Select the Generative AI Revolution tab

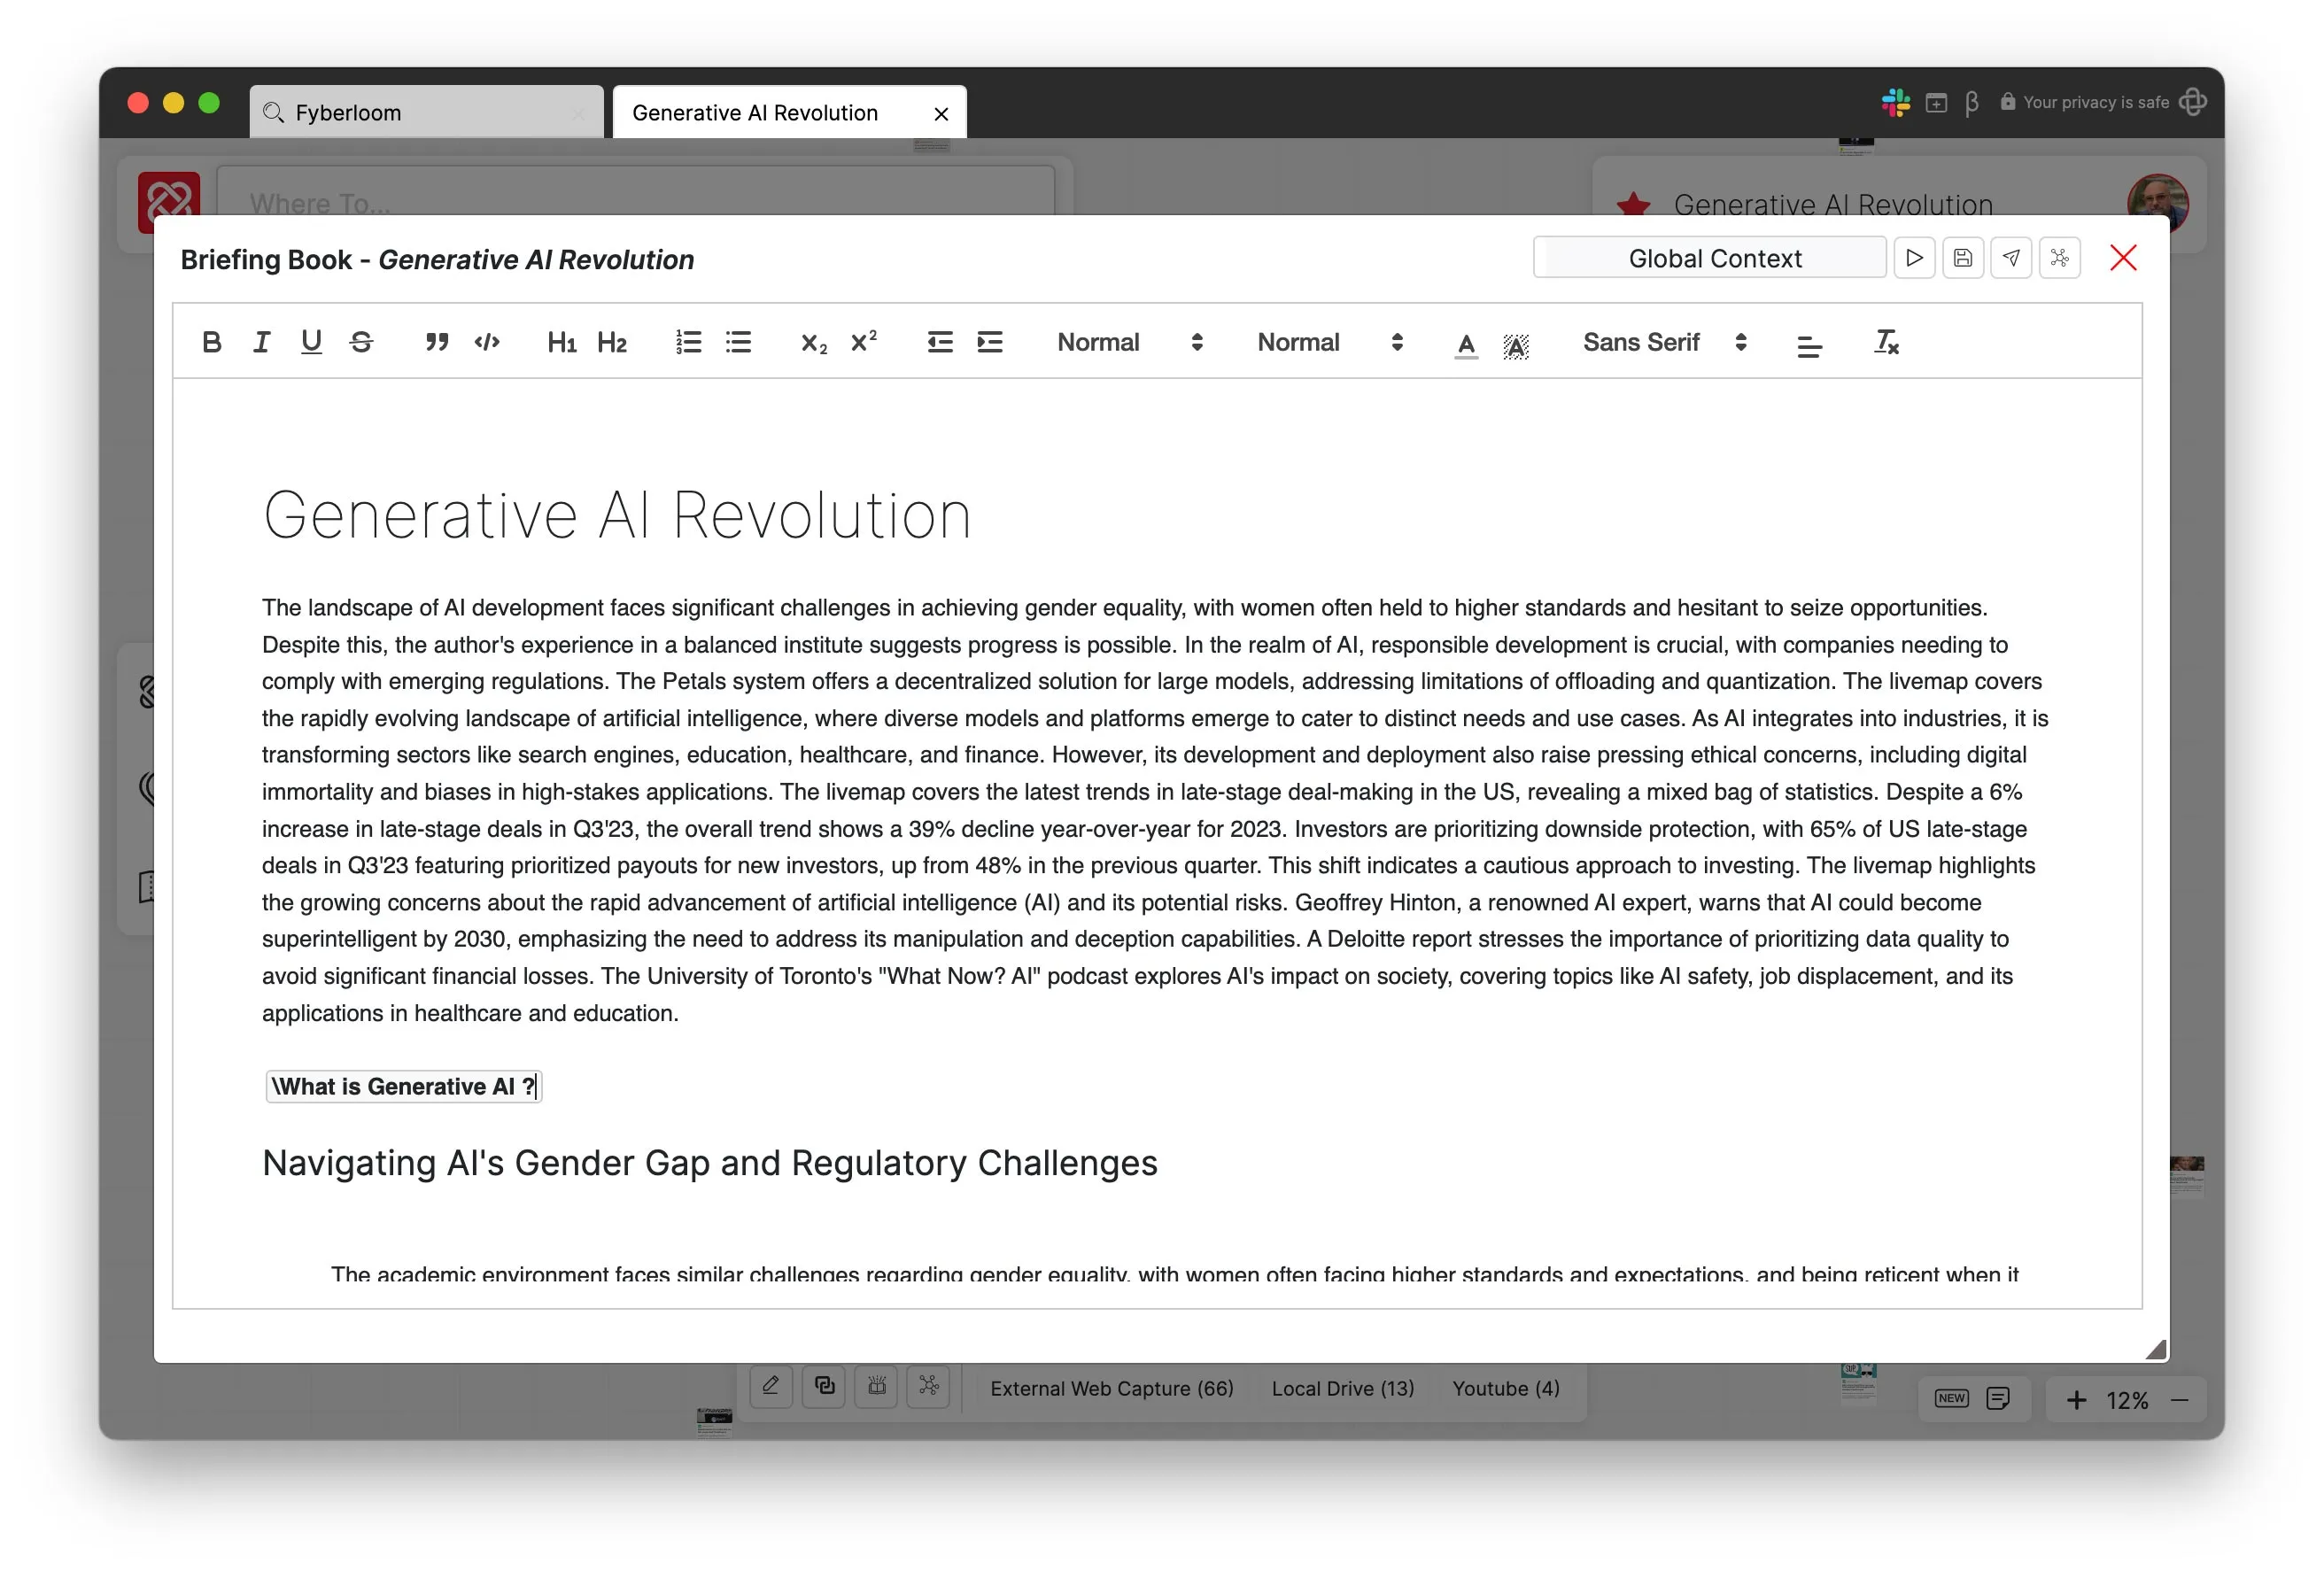click(x=790, y=112)
